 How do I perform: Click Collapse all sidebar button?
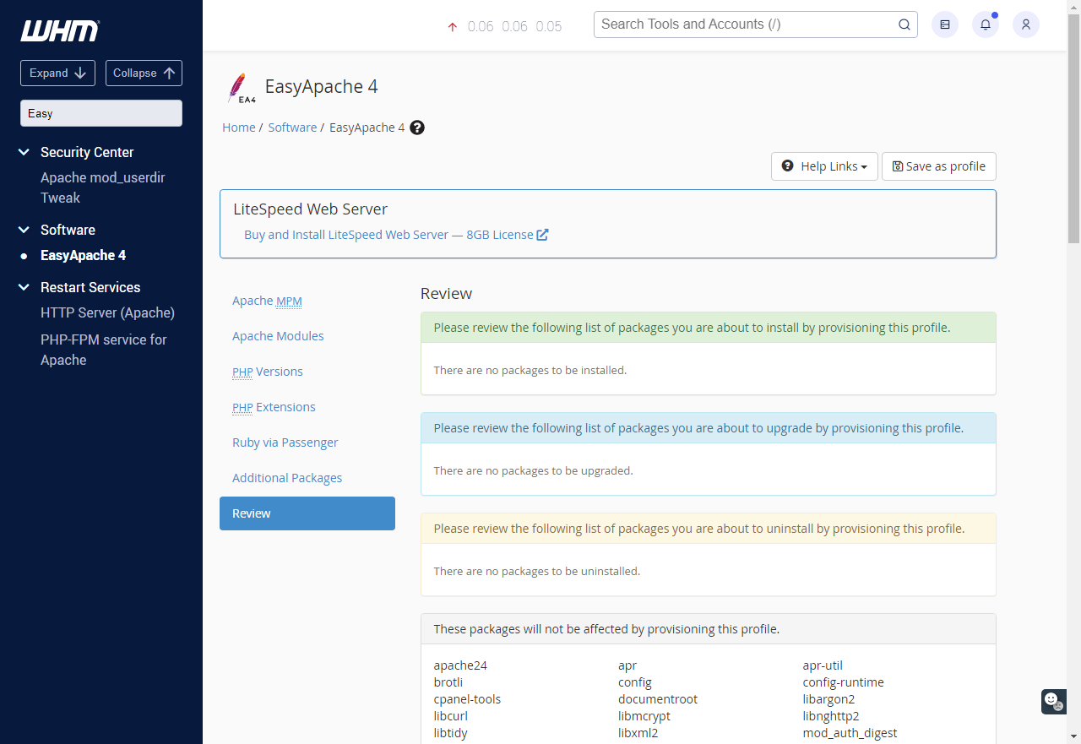[x=144, y=73]
